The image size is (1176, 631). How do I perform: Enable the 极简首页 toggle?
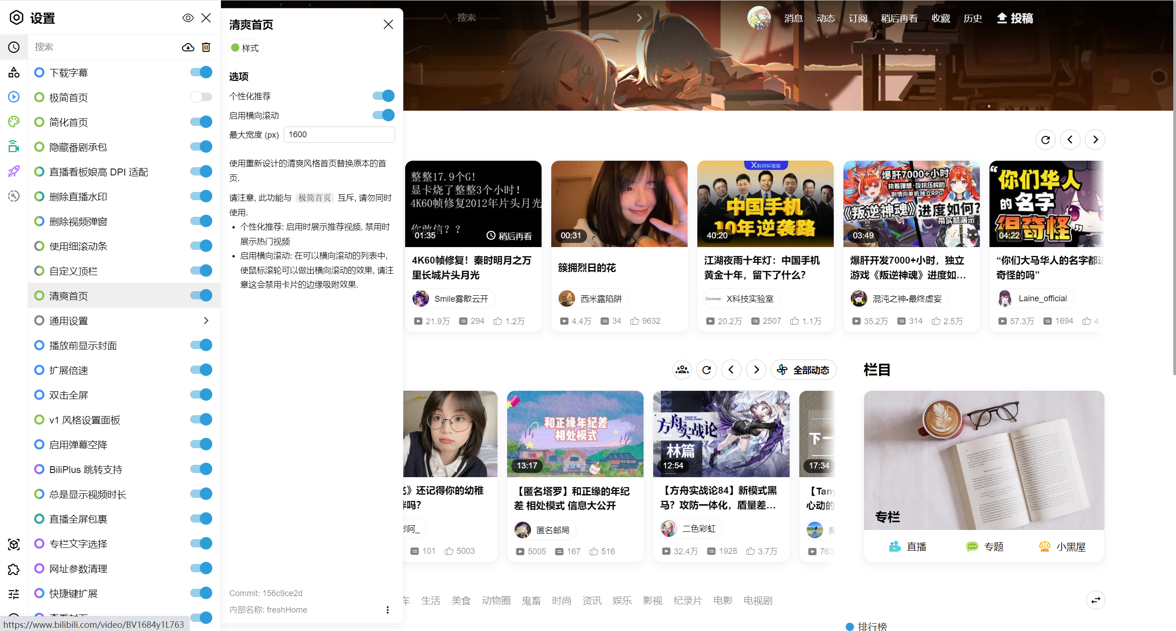click(x=201, y=97)
